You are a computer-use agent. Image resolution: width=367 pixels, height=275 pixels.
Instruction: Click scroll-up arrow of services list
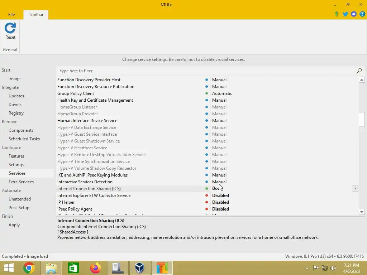362,80
